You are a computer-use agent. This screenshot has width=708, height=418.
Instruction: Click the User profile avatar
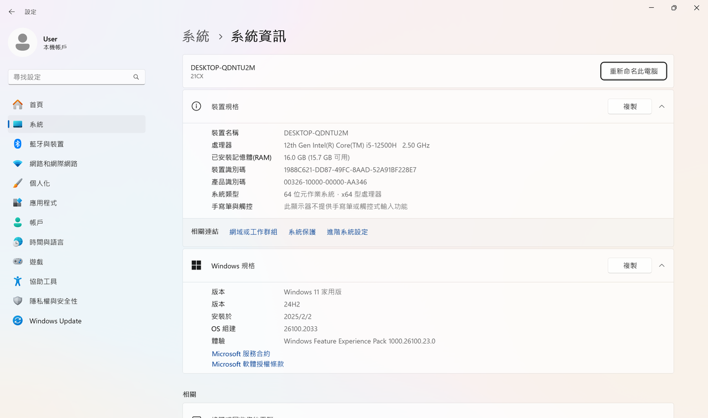23,43
